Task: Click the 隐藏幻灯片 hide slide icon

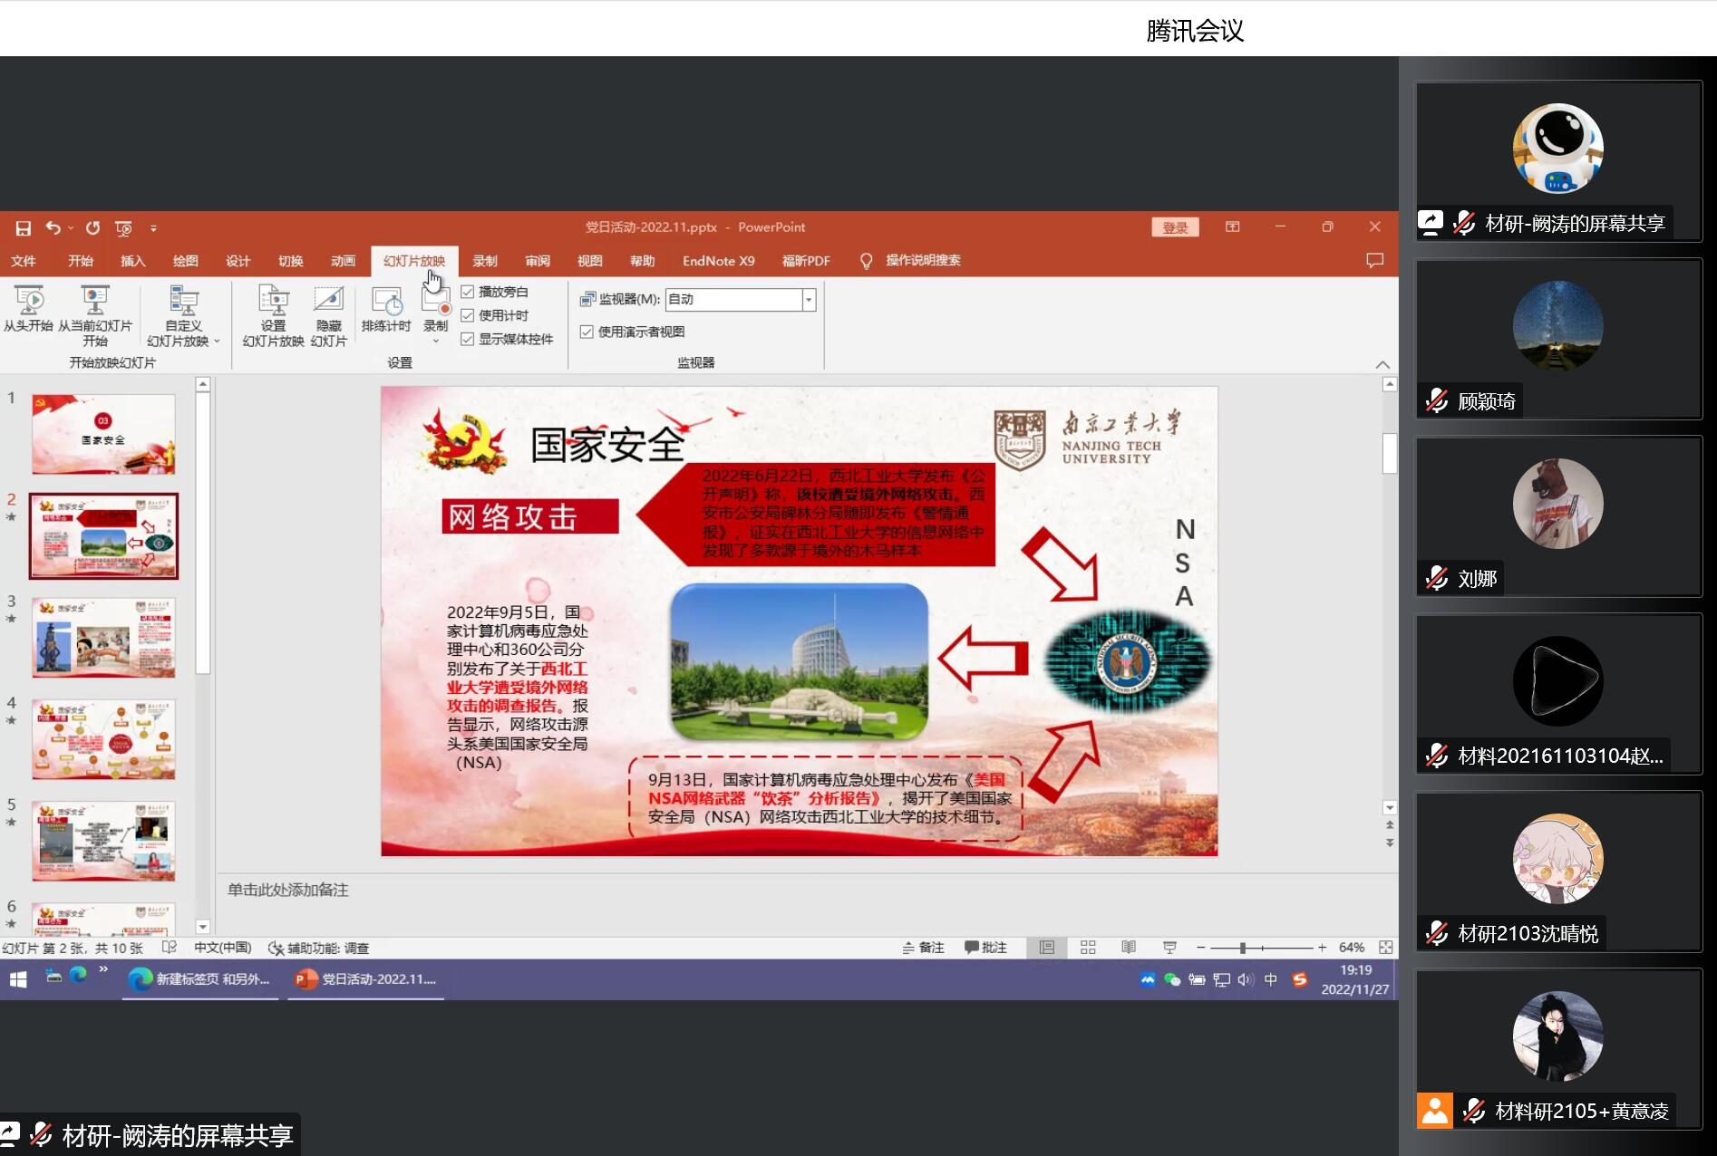Action: [x=328, y=303]
